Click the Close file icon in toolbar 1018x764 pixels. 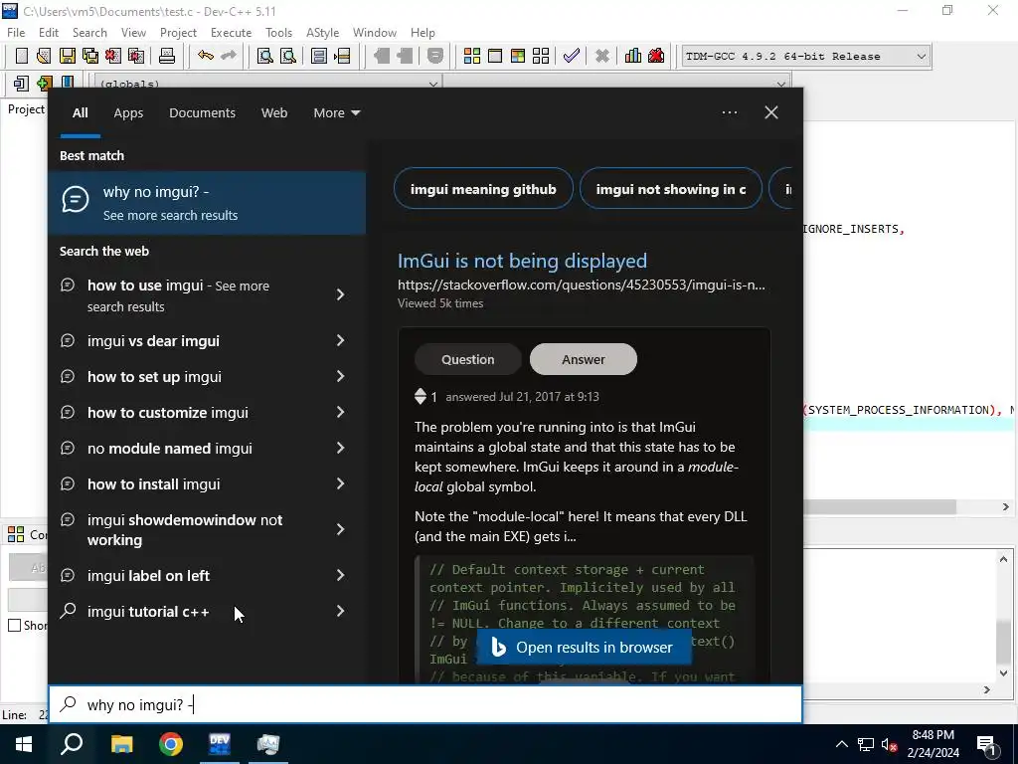[113, 56]
